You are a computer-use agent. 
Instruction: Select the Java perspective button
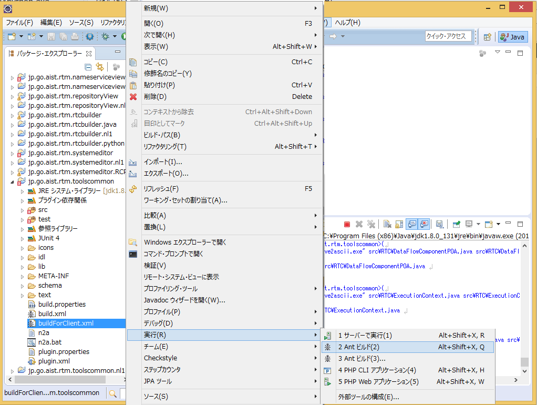(x=513, y=37)
